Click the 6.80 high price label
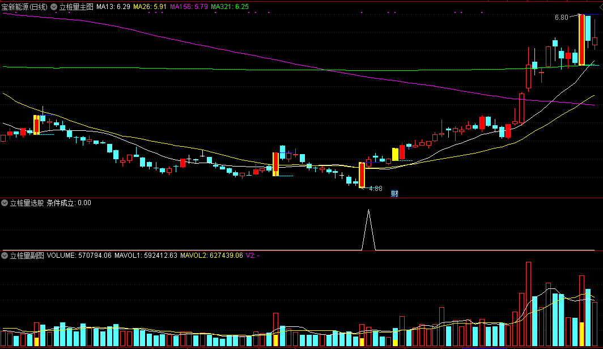The image size is (603, 349). pyautogui.click(x=562, y=18)
